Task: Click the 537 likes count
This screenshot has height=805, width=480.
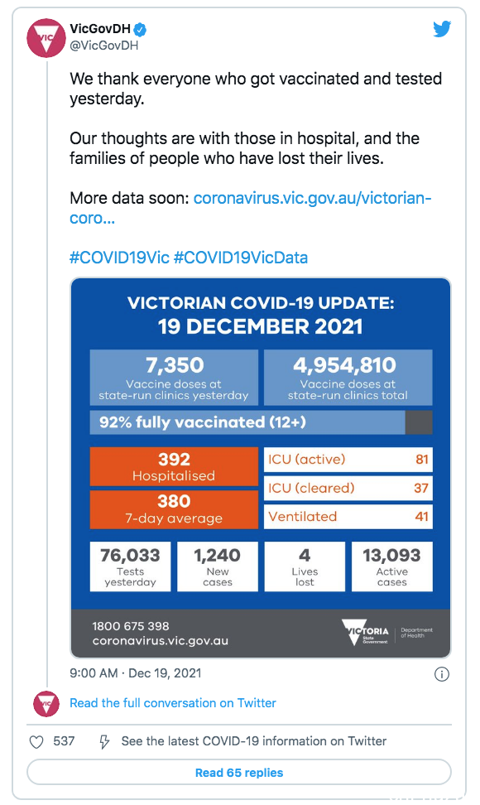Action: pos(64,741)
